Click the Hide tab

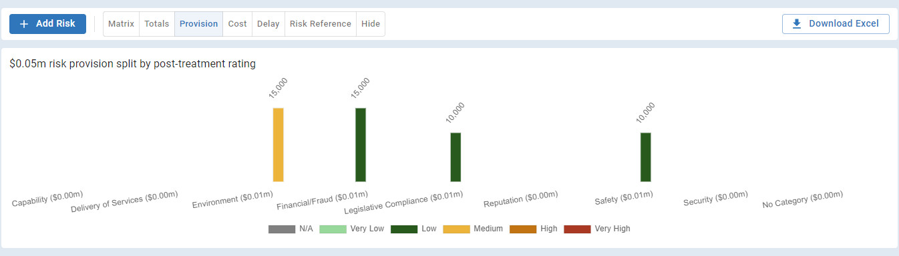pyautogui.click(x=371, y=24)
